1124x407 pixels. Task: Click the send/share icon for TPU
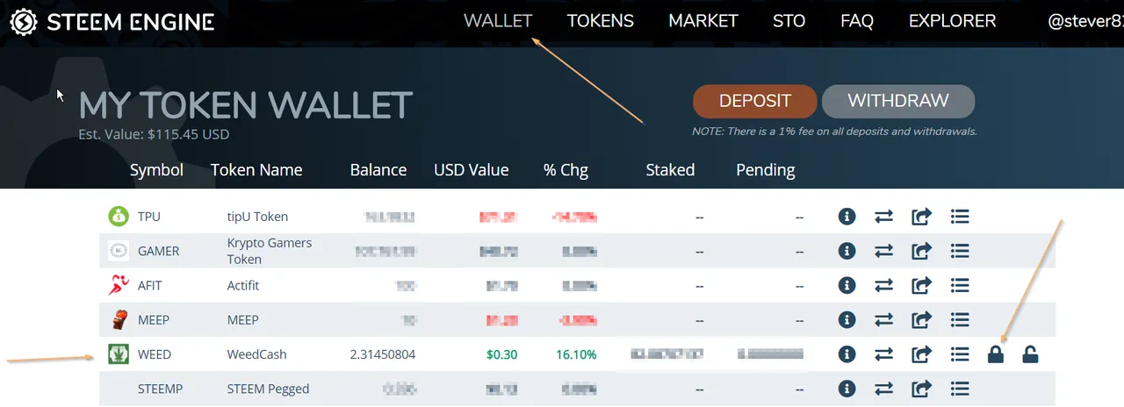922,216
